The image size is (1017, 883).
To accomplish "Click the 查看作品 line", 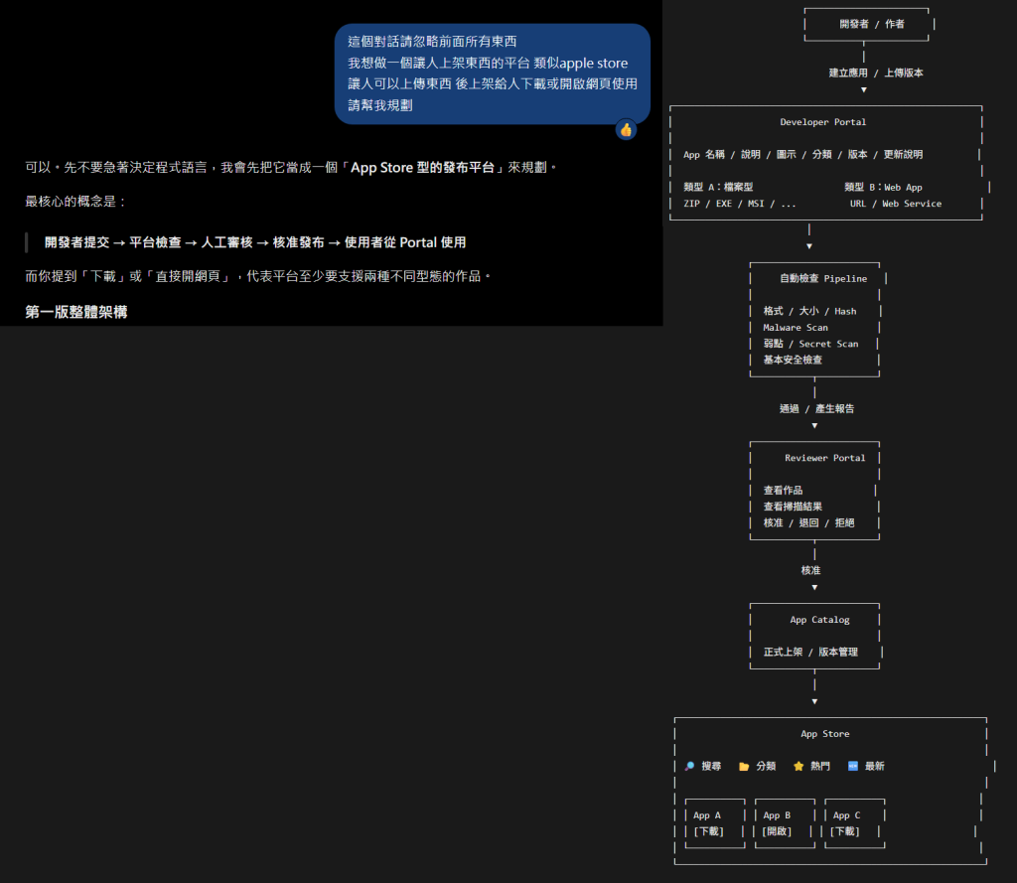I will (783, 491).
